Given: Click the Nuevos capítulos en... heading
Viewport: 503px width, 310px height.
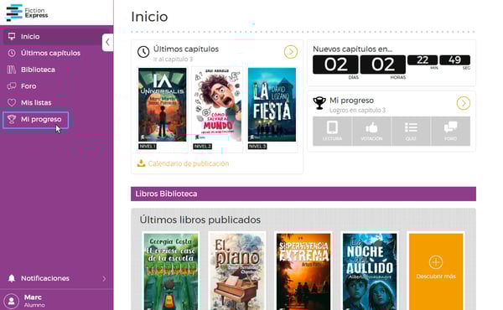Looking at the screenshot, I should (353, 49).
